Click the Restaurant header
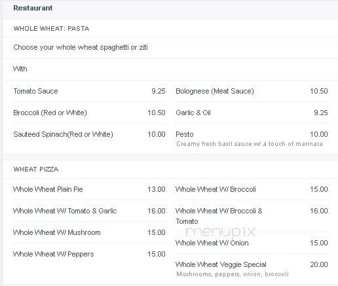 pos(33,8)
